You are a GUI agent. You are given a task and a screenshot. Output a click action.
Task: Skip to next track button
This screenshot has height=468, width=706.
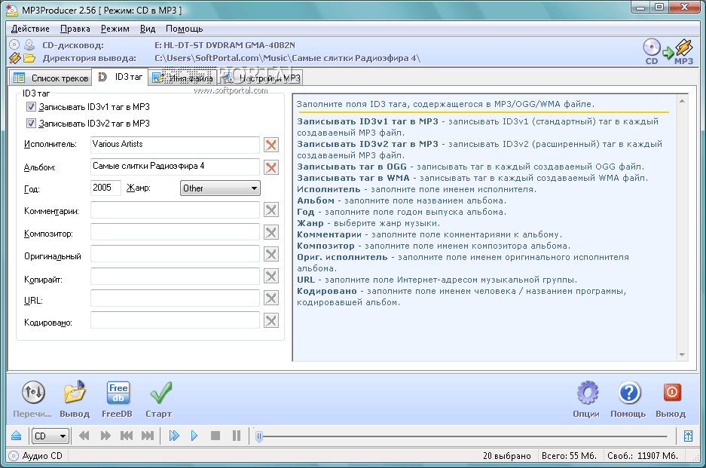tap(148, 436)
